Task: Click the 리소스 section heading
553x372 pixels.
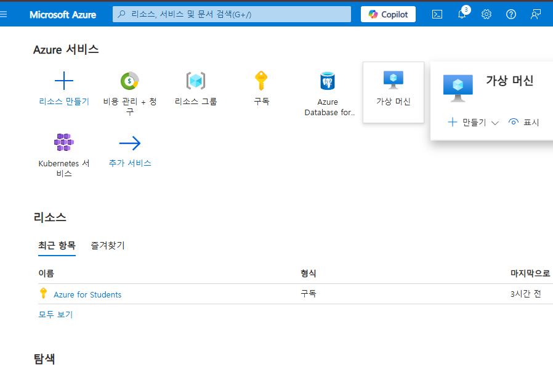Action: tap(50, 217)
